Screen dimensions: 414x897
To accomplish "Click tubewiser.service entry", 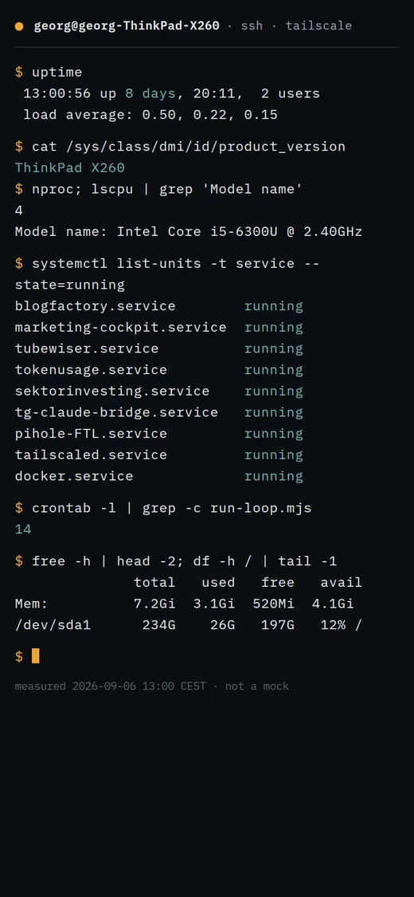I will [x=87, y=348].
